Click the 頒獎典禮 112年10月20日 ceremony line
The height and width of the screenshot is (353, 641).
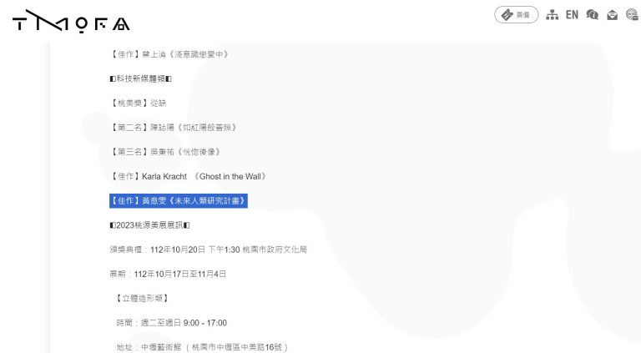[208, 250]
